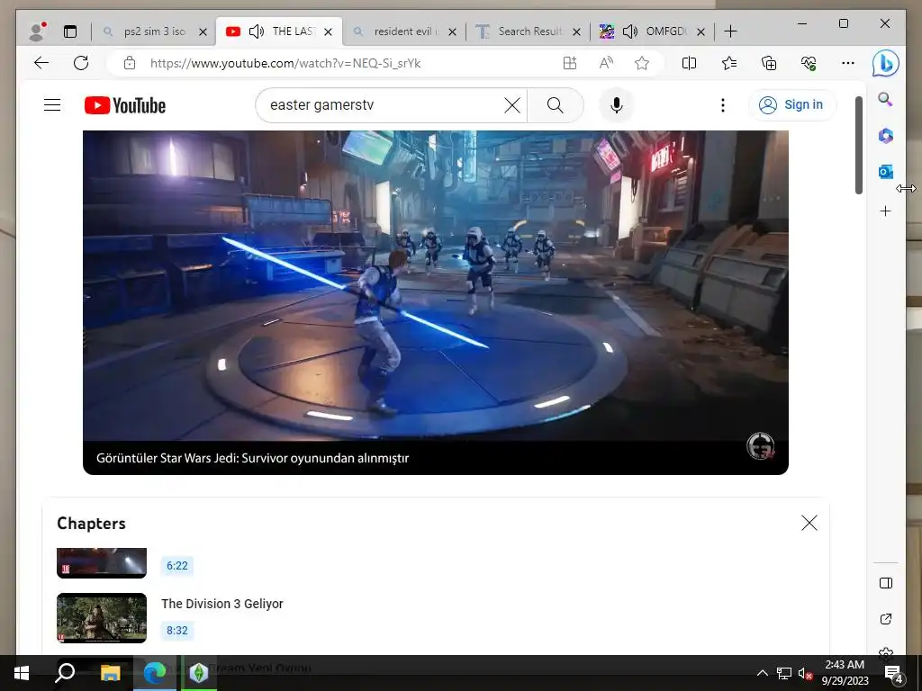Open a new browser tab
This screenshot has width=922, height=691.
(x=730, y=31)
